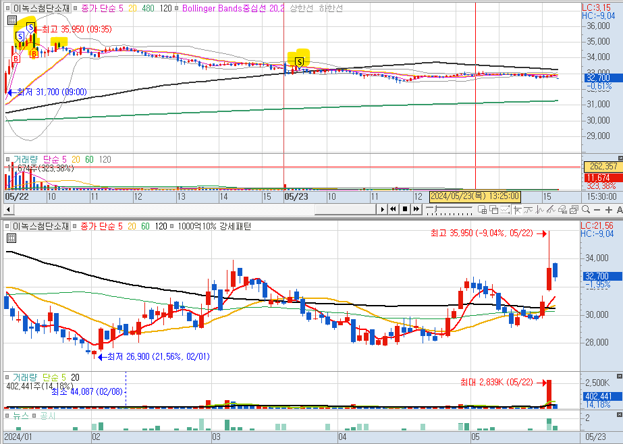This screenshot has height=444, width=623.
Task: Click the Bollinger Bands중심선 20,2 label
Action: coord(234,8)
